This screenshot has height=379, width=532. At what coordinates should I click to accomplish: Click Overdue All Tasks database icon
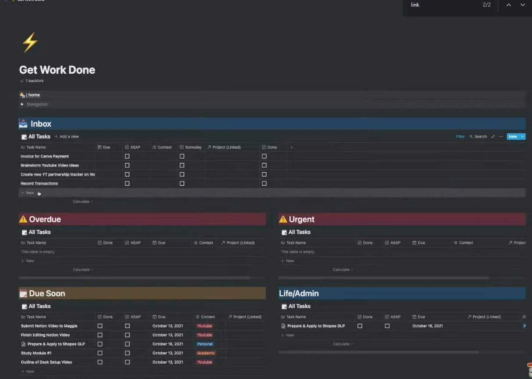(24, 232)
